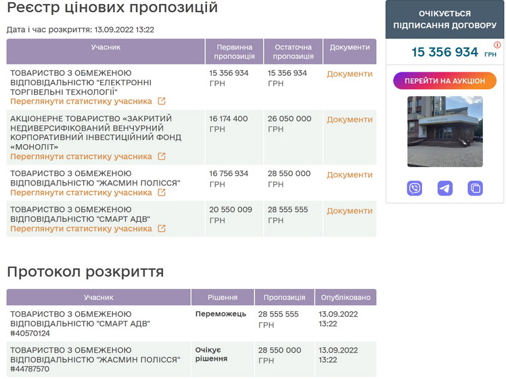Open Документи link for ЖАСМИН ПОЛІССЯ
The height and width of the screenshot is (379, 506).
pyautogui.click(x=350, y=175)
